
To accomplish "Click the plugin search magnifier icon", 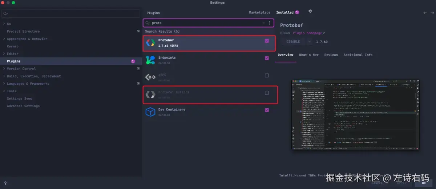I will [148, 23].
